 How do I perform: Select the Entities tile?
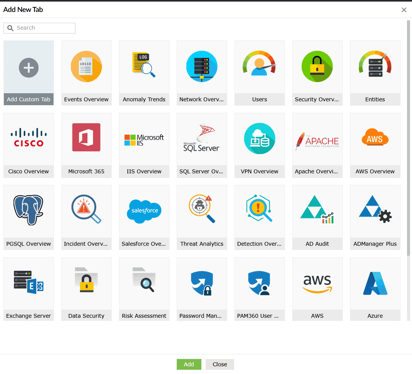point(375,73)
